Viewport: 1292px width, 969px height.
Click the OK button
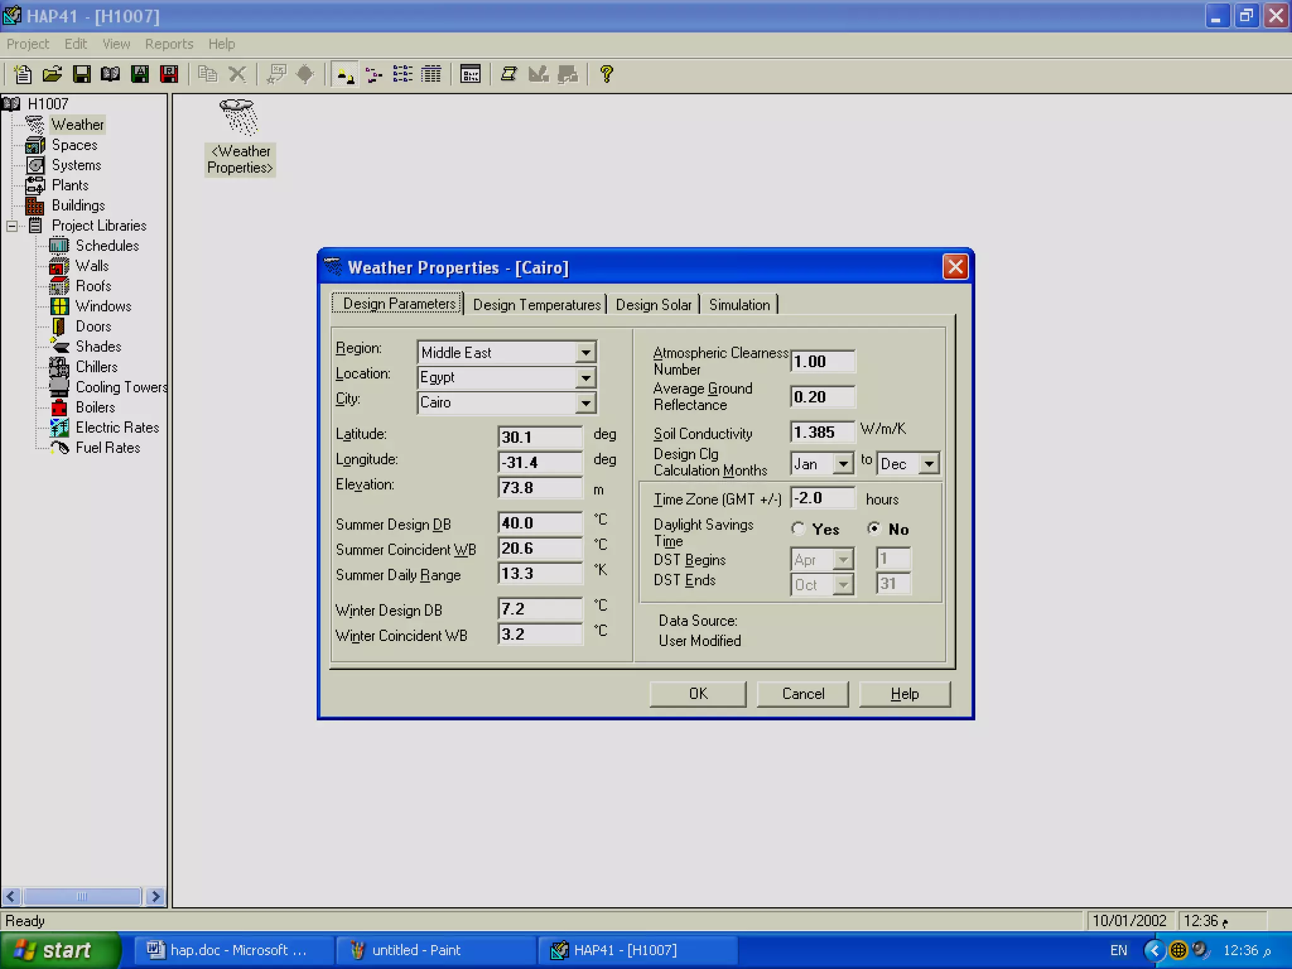click(698, 694)
